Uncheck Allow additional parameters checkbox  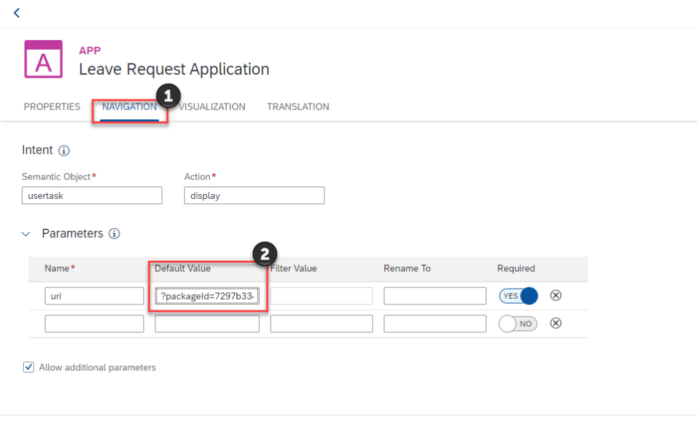pyautogui.click(x=29, y=368)
